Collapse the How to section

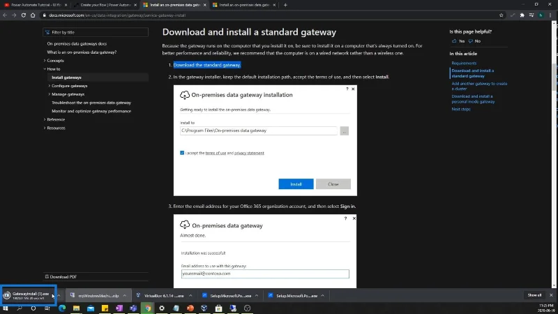[45, 69]
